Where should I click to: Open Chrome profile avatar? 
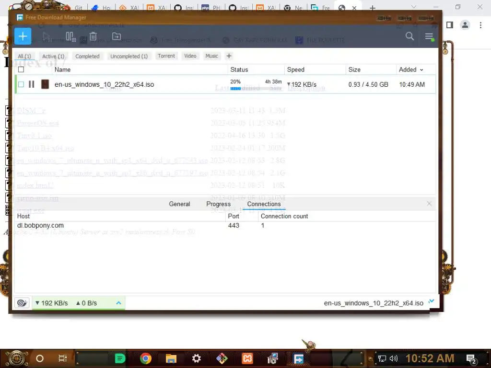tap(465, 25)
